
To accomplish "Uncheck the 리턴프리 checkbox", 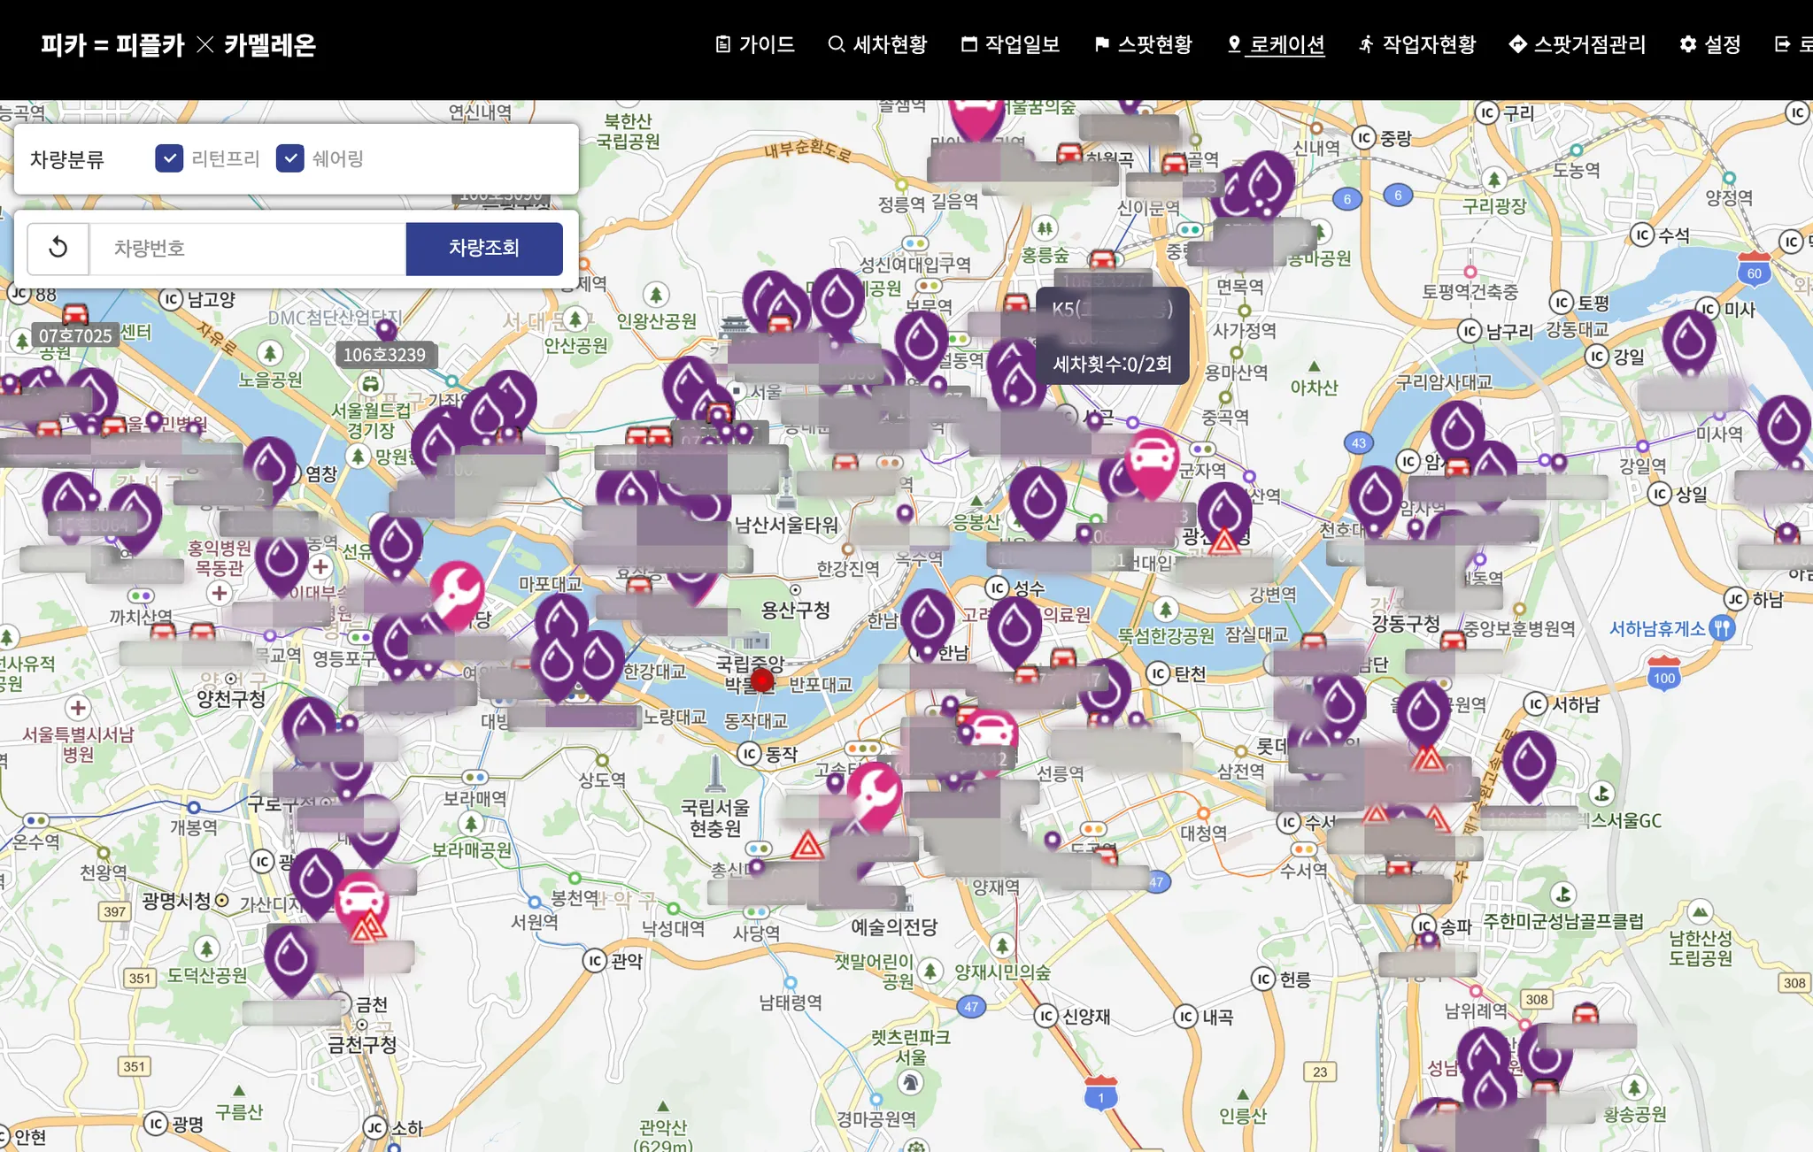I will pyautogui.click(x=169, y=158).
